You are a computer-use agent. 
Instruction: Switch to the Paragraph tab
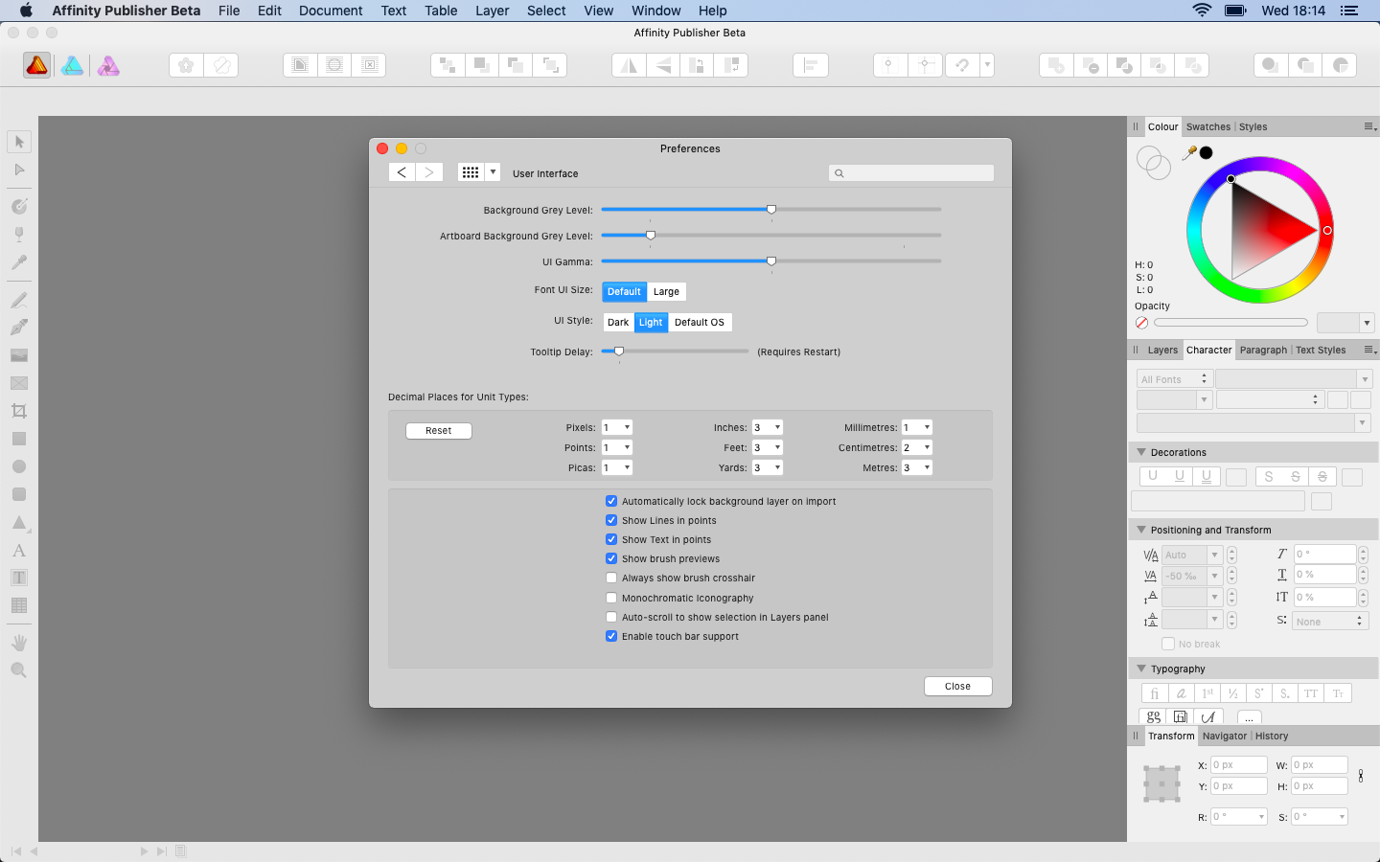1263,350
